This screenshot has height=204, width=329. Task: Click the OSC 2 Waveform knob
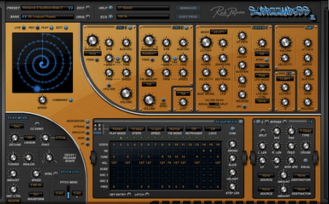(x=149, y=40)
